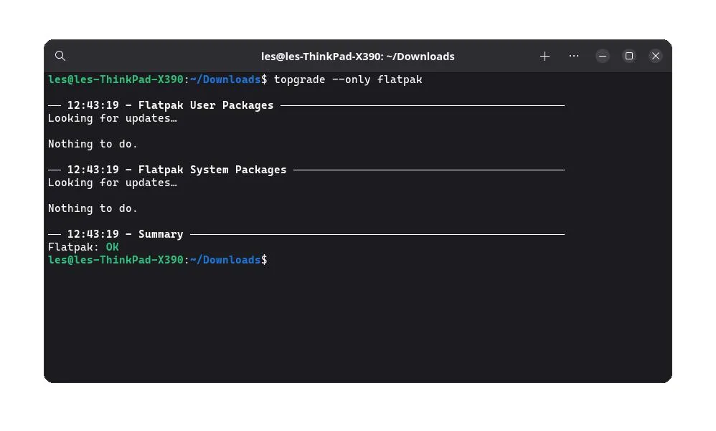
Task: Open the three-dot more options menu
Action: (573, 56)
